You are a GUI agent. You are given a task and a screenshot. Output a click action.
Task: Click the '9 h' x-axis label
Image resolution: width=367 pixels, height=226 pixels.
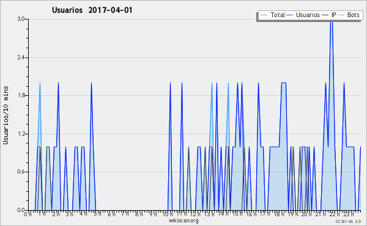153,214
